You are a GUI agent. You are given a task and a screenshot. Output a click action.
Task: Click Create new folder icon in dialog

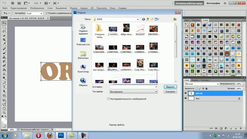[x=152, y=19]
